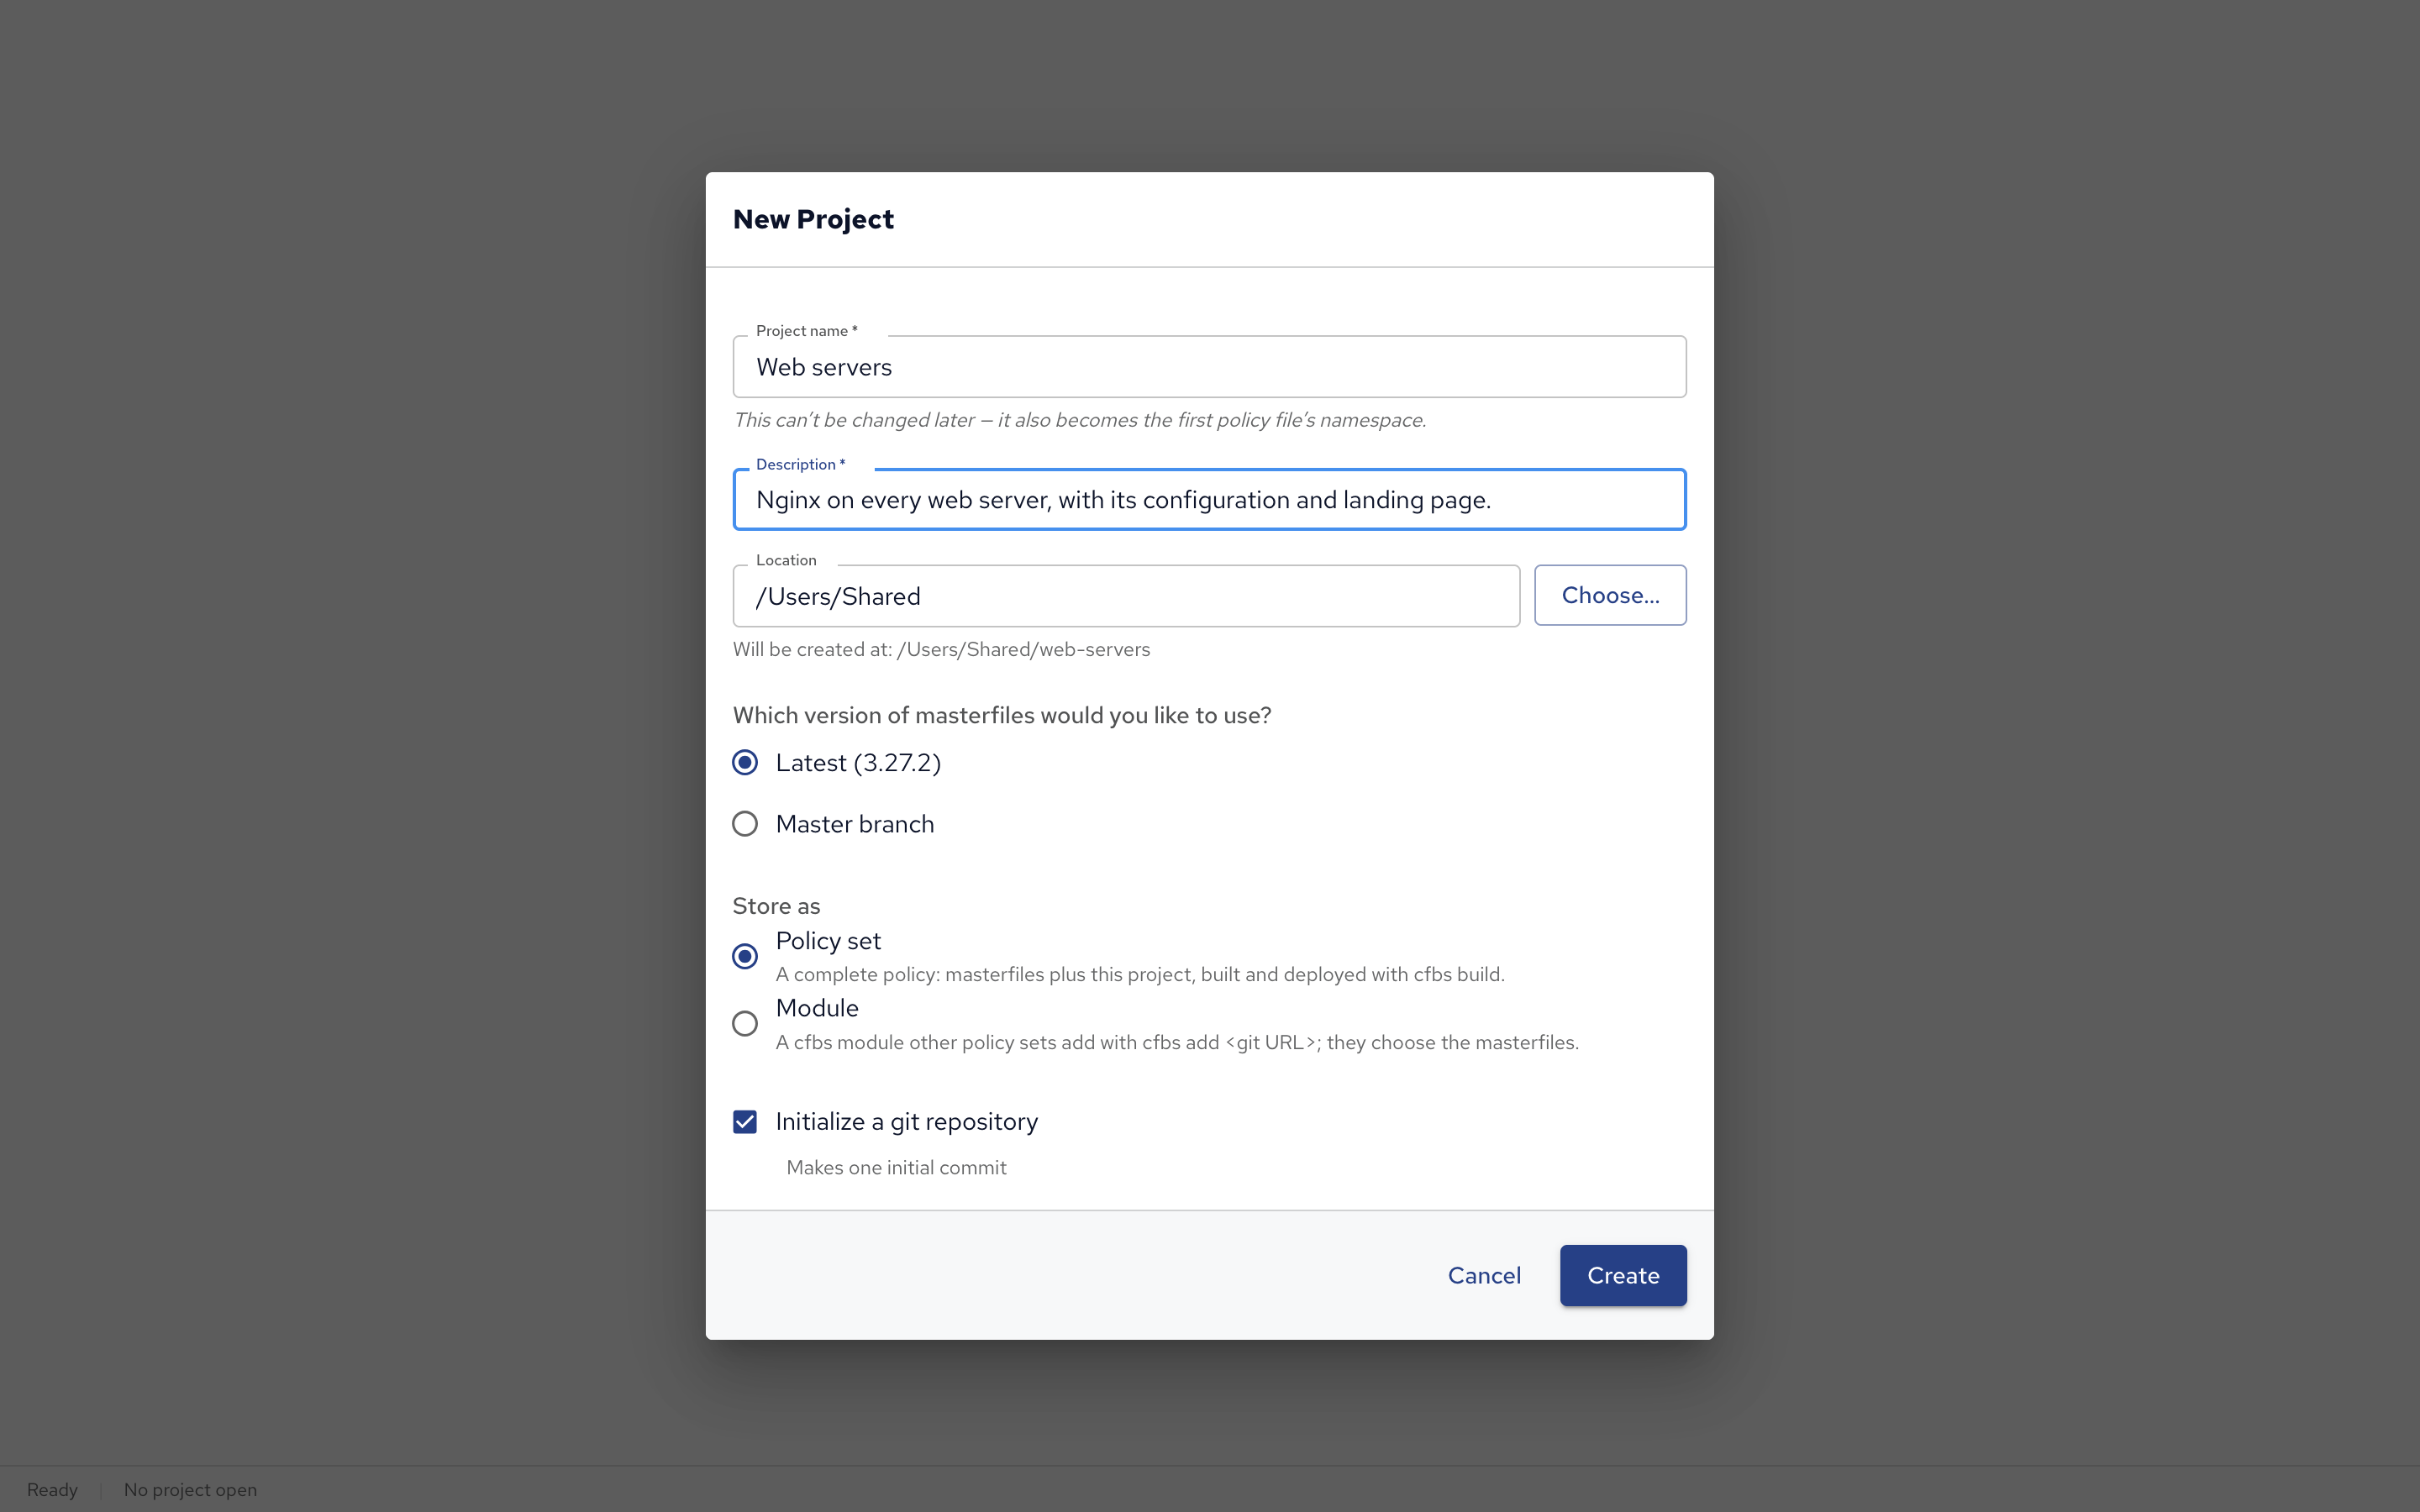Viewport: 2420px width, 1512px height.
Task: Click the Module description about cfbs add
Action: [1177, 1042]
